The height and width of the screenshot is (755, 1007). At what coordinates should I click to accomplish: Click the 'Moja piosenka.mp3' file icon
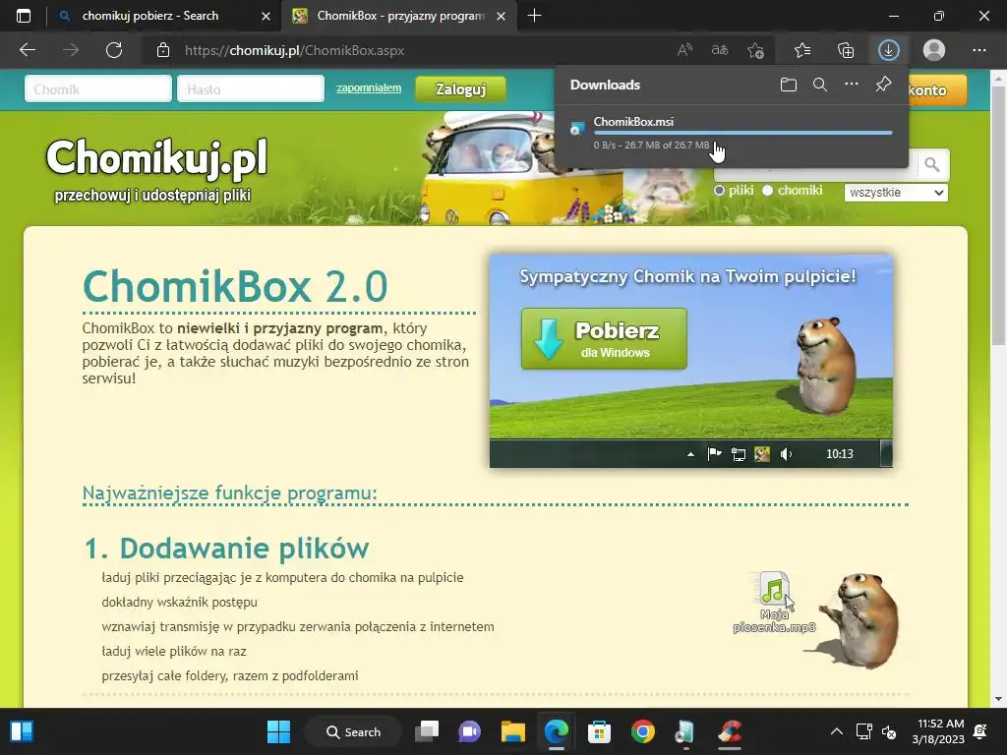coord(774,603)
